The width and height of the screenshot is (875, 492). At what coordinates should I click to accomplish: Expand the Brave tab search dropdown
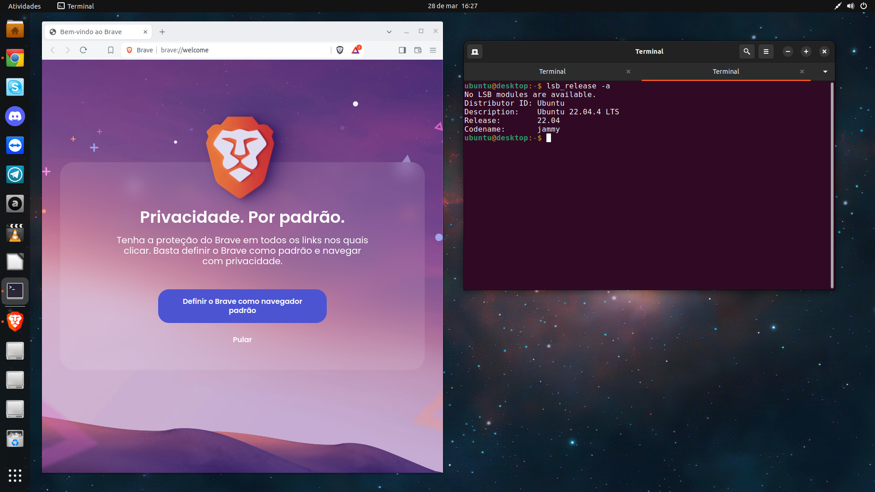tap(389, 32)
